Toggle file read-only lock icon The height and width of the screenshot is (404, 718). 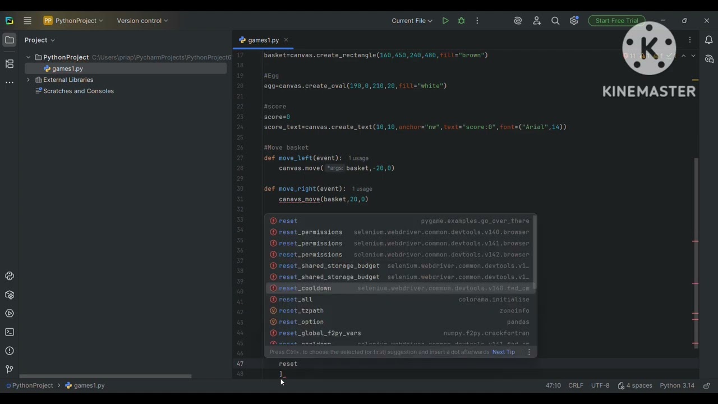pyautogui.click(x=706, y=385)
